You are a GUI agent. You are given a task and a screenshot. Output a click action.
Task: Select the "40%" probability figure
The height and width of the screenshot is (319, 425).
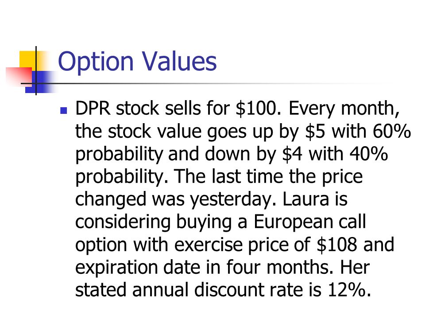369,154
